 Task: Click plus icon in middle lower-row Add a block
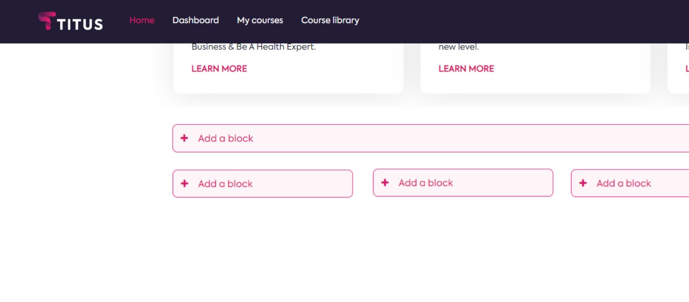click(385, 183)
